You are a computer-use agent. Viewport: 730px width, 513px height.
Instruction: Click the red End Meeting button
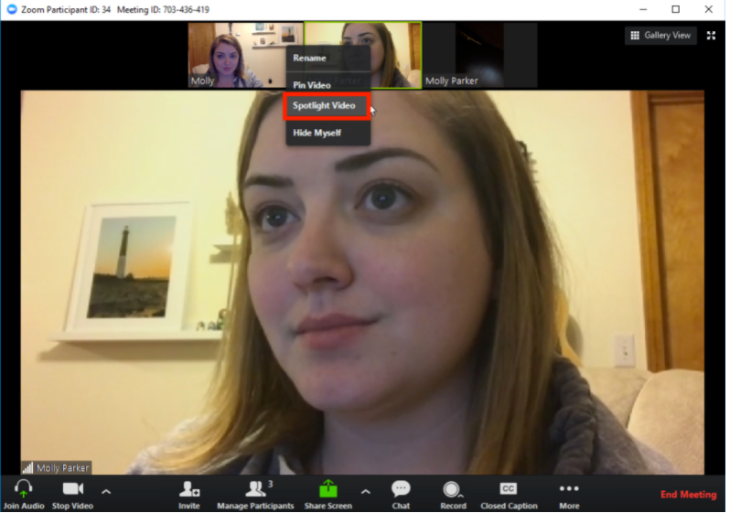click(688, 495)
